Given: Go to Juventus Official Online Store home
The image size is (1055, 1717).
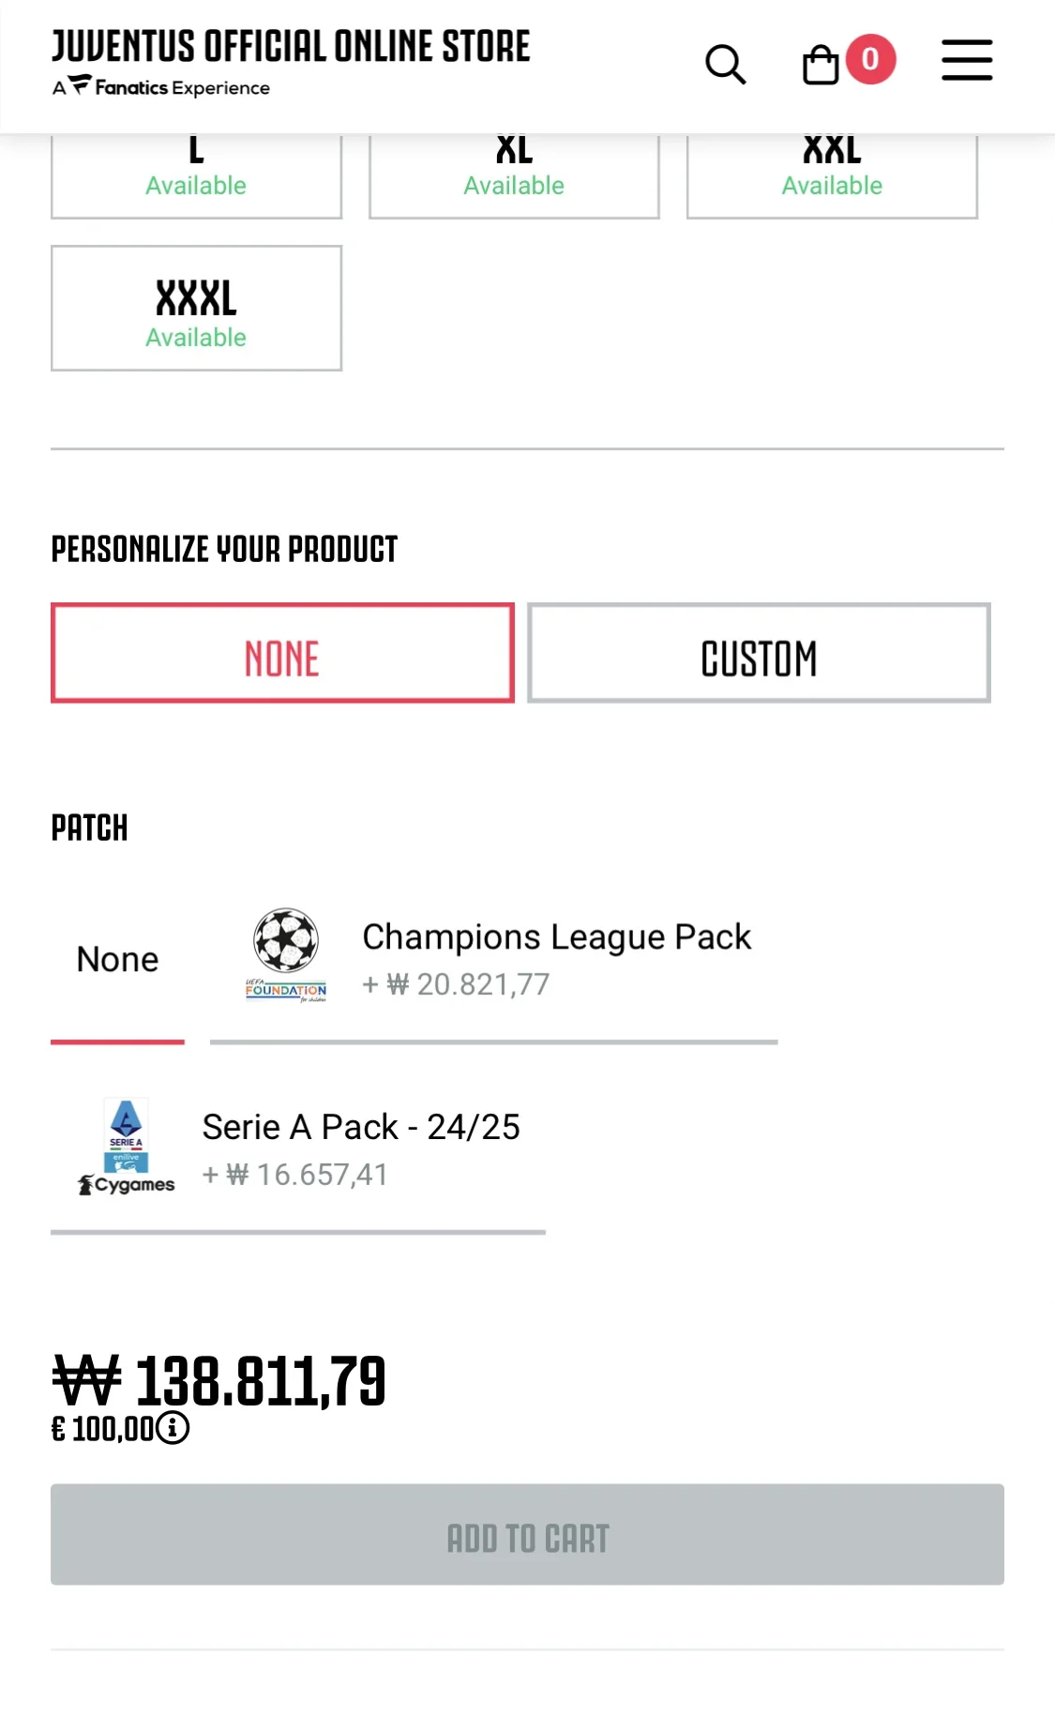Looking at the screenshot, I should (291, 46).
